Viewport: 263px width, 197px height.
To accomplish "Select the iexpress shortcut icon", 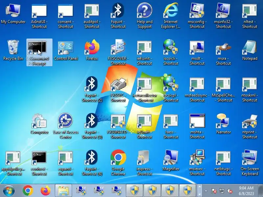I will coord(145,163).
